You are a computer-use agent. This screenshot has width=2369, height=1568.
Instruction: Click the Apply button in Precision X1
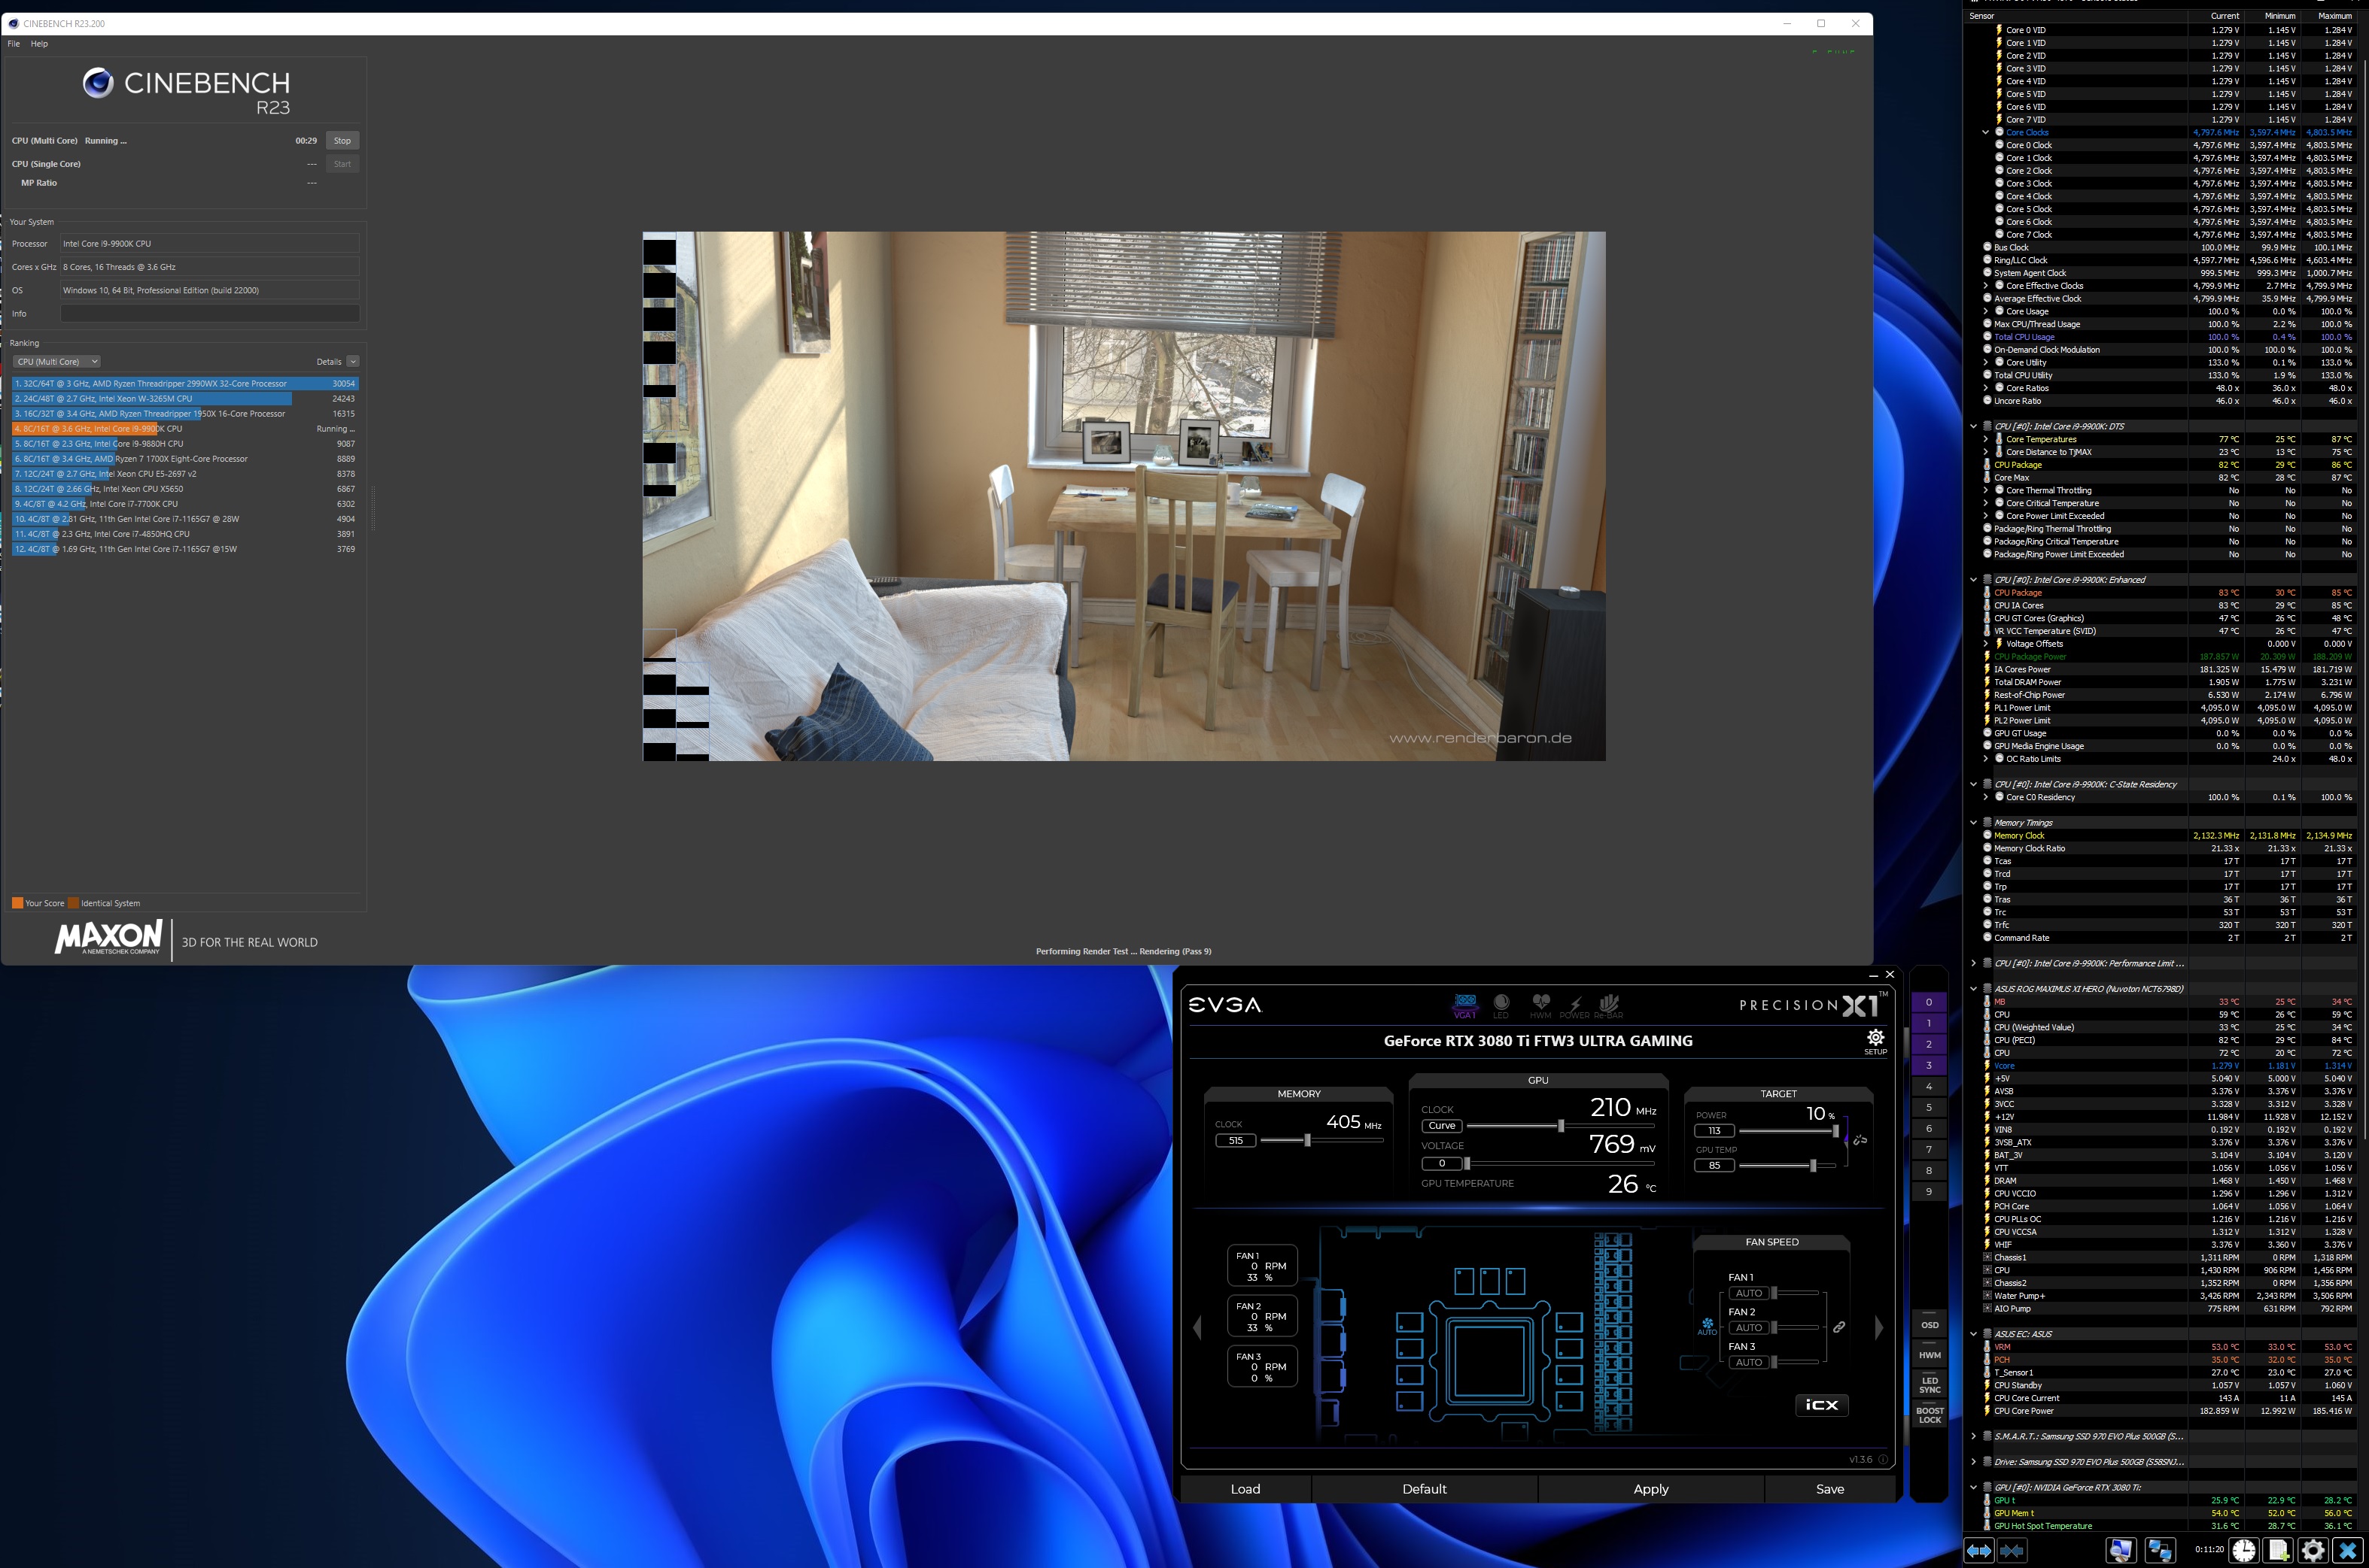[x=1650, y=1489]
